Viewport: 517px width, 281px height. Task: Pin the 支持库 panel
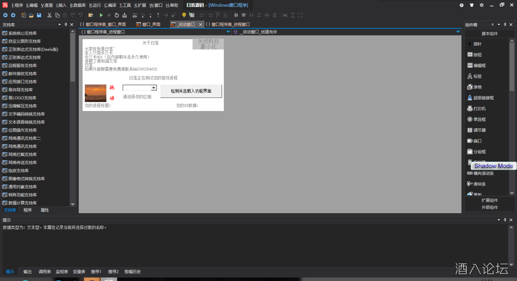click(x=66, y=25)
